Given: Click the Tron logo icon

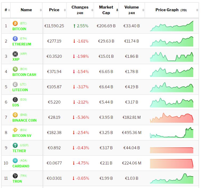Looking at the screenshot, I should [15, 176].
